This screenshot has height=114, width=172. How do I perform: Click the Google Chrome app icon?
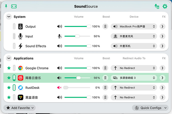click(x=20, y=68)
